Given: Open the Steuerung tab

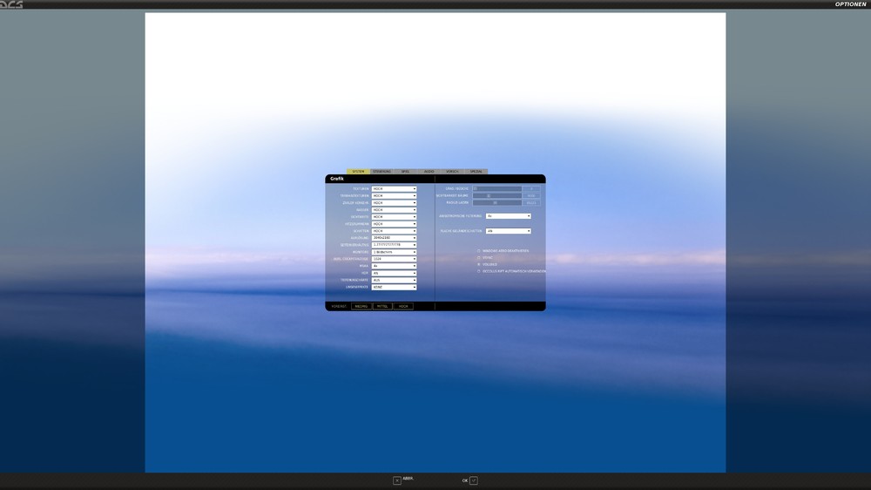Looking at the screenshot, I should [x=381, y=171].
